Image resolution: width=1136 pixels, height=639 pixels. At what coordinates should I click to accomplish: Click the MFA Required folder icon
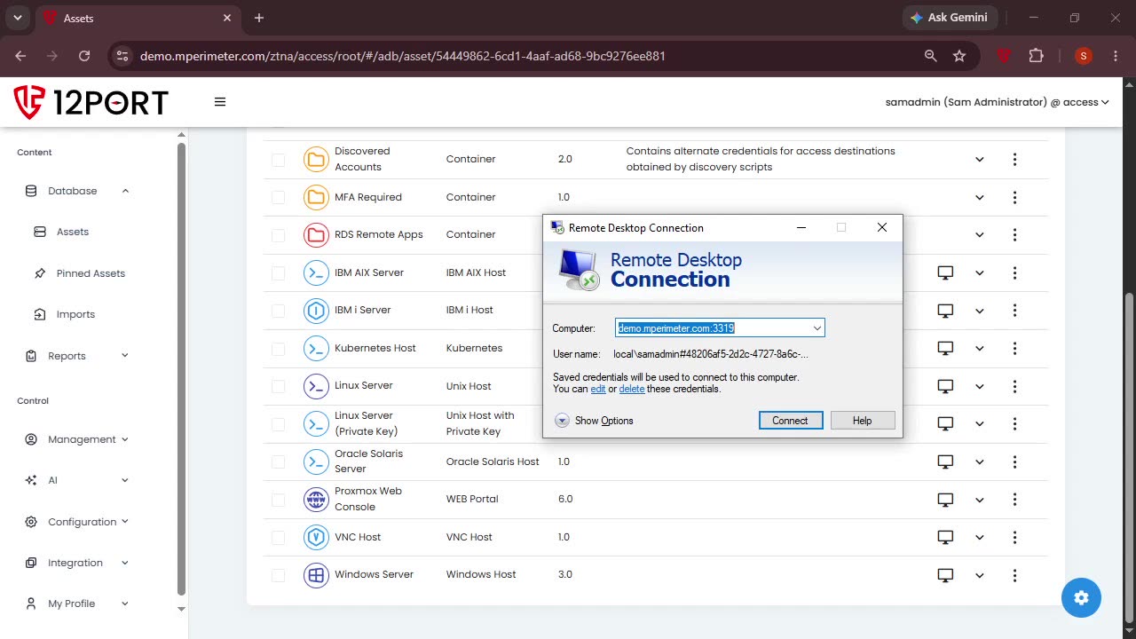pos(316,197)
